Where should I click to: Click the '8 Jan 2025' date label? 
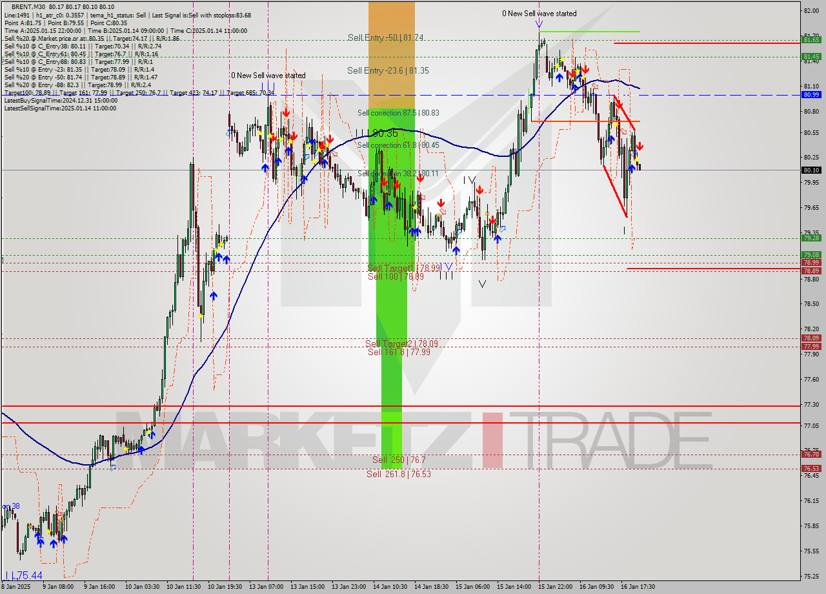pyautogui.click(x=15, y=587)
